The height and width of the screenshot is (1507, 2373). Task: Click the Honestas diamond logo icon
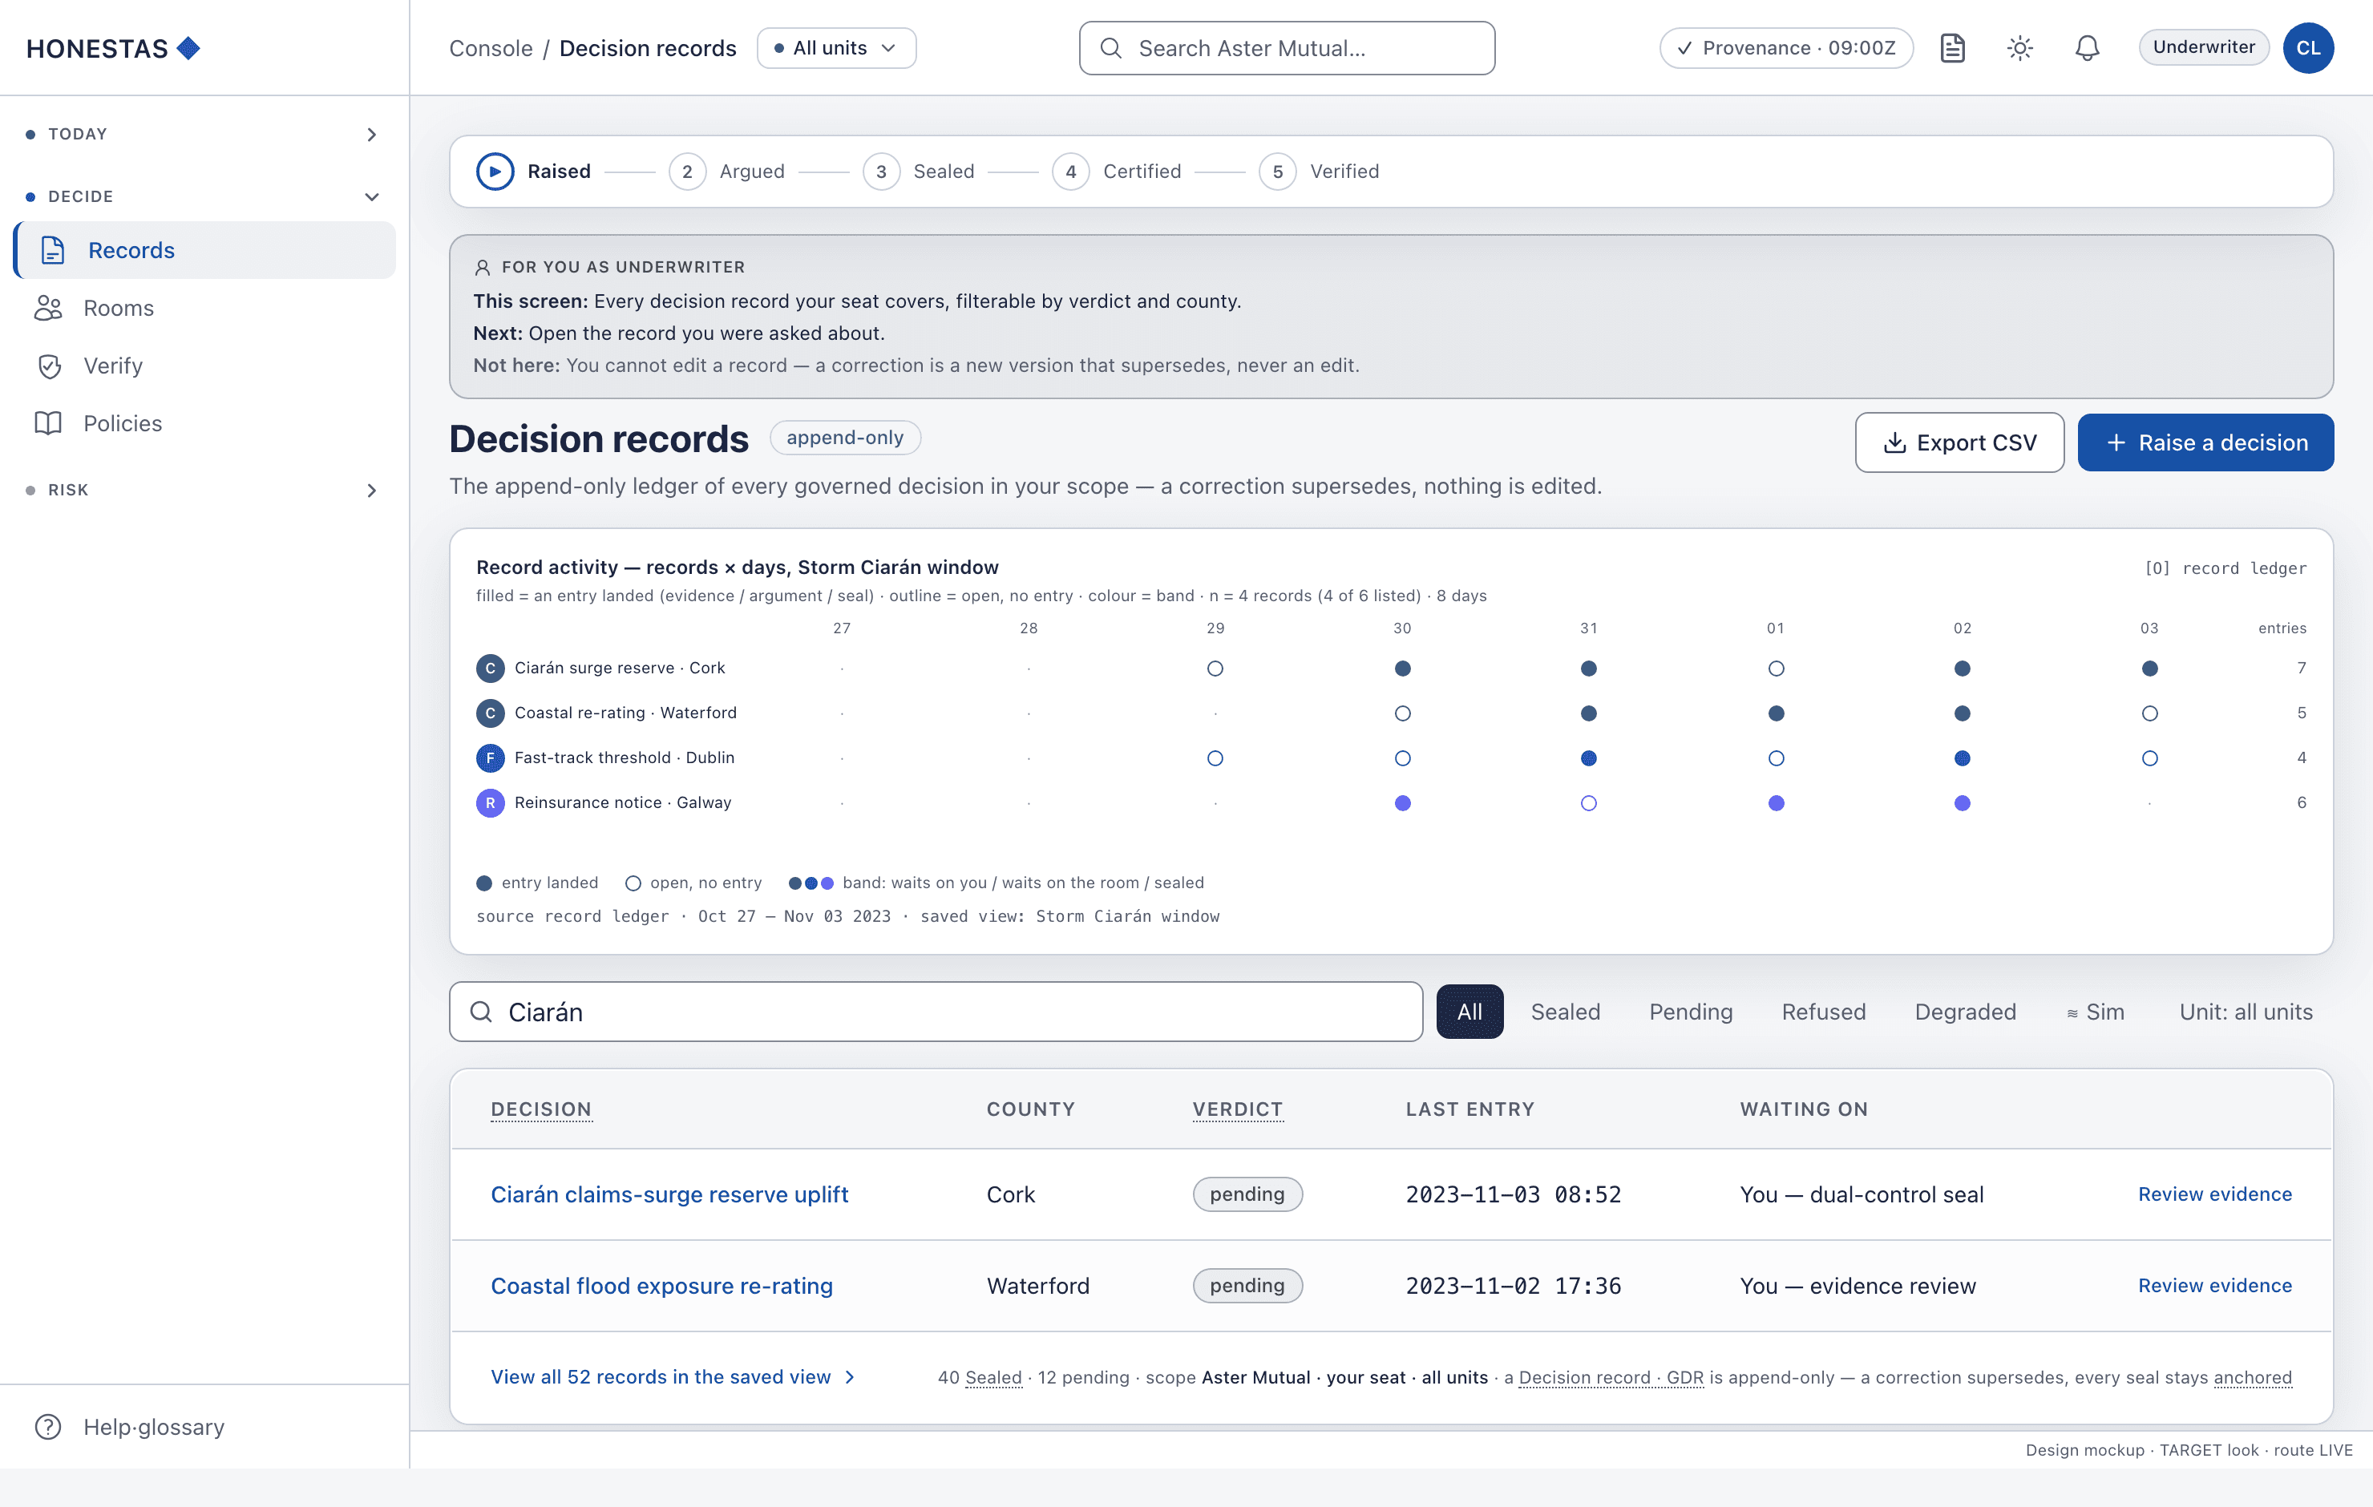click(188, 47)
